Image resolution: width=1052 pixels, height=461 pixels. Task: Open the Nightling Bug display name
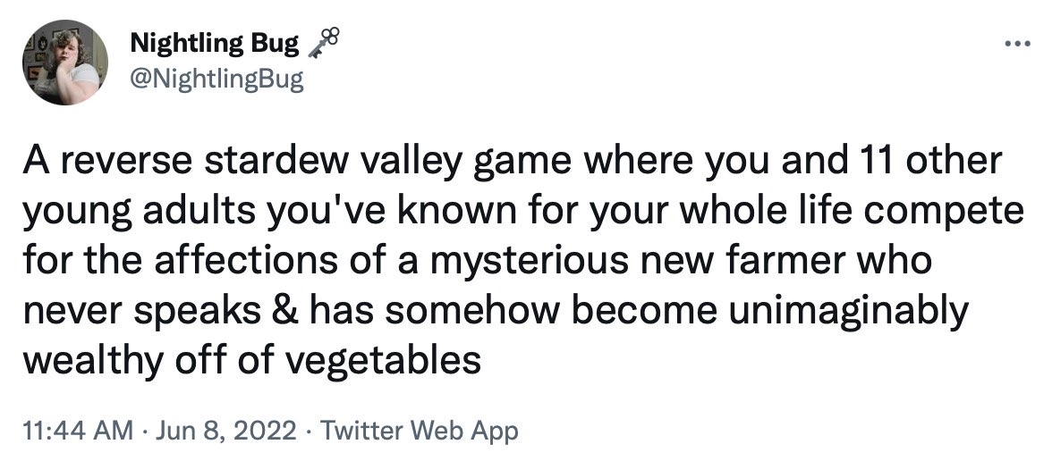tap(214, 41)
